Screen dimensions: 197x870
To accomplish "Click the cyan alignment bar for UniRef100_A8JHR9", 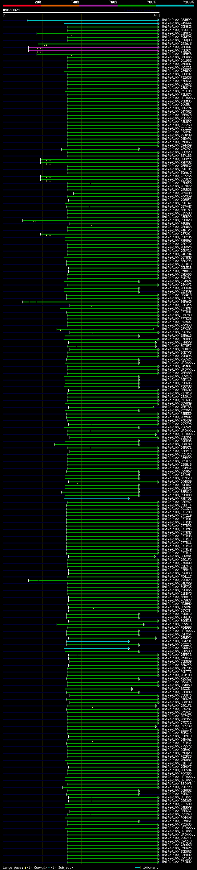I will click(x=93, y=20).
